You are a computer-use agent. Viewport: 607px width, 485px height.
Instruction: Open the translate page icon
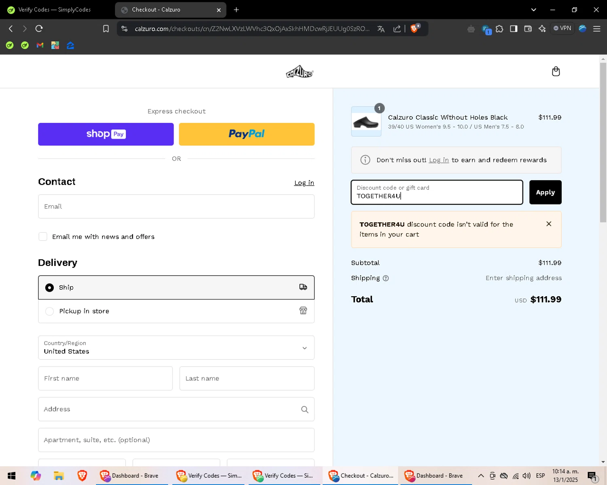[381, 29]
